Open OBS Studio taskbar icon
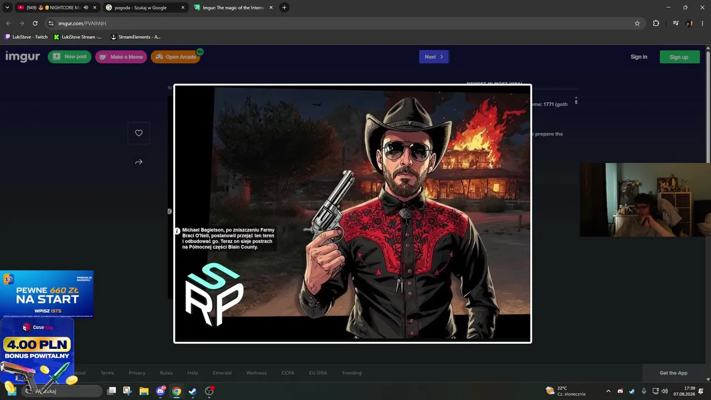 (209, 391)
